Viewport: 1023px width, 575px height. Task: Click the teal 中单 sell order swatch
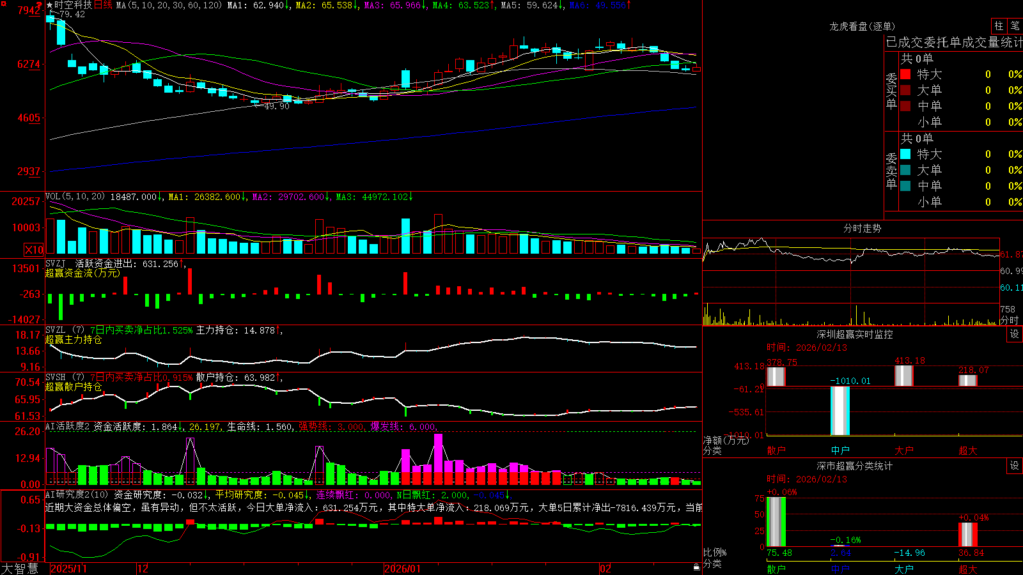[905, 186]
